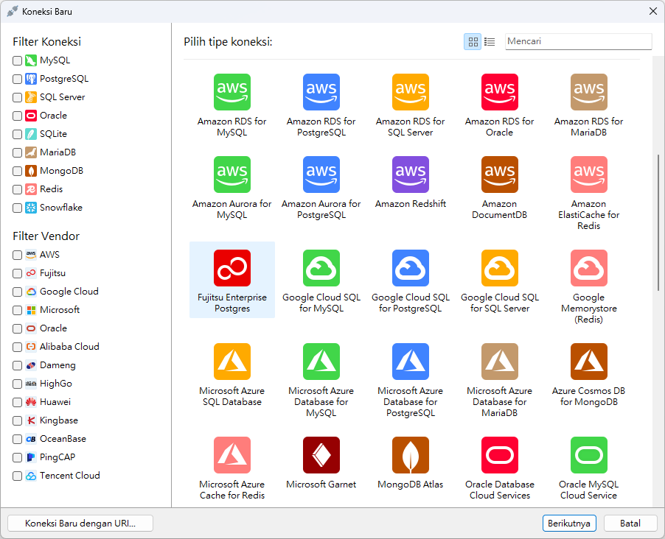665x539 pixels.
Task: Click the Berikutnya button
Action: point(568,524)
